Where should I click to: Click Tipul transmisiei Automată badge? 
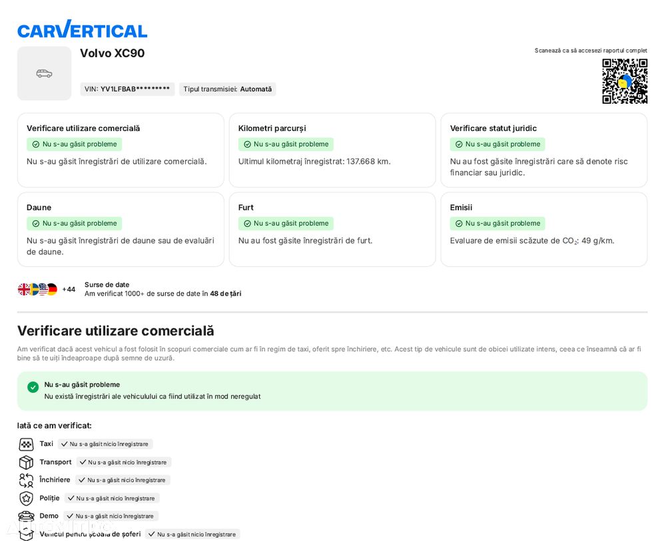(227, 89)
